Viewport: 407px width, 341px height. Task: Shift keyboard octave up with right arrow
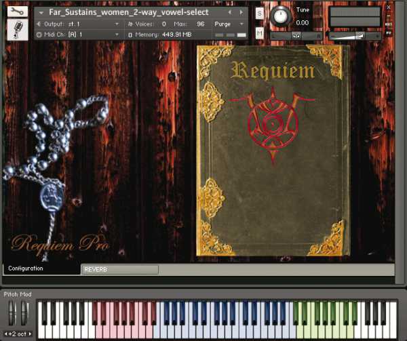click(30, 334)
